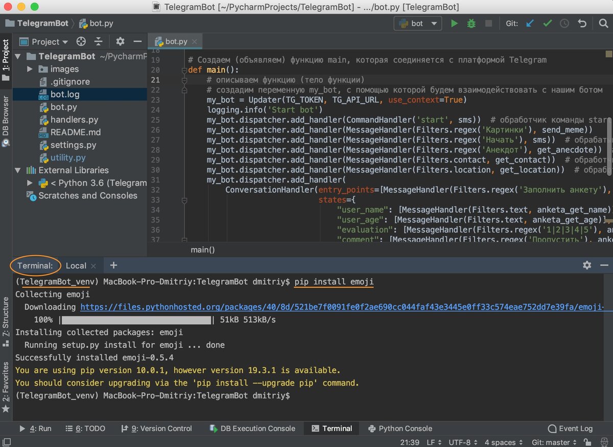Hide the Project panel with minus icon

[137, 41]
